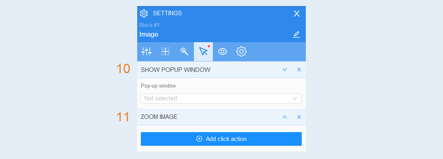Click the settings gear icon beside SETTINGS title
The width and height of the screenshot is (443, 159).
(x=144, y=13)
